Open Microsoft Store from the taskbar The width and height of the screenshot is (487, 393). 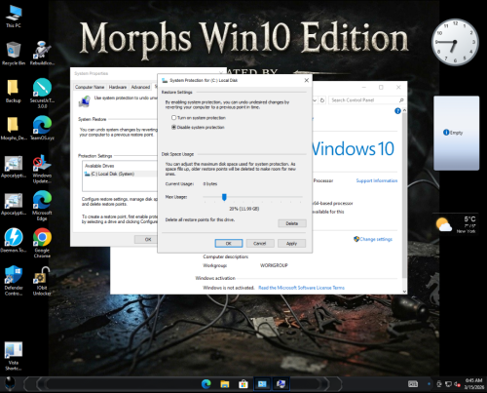243,384
